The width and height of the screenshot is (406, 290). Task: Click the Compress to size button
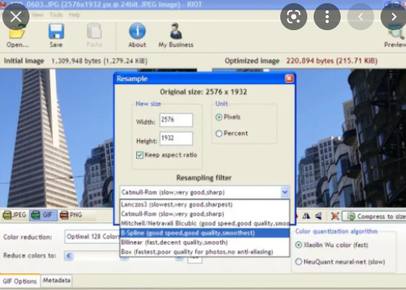click(374, 216)
